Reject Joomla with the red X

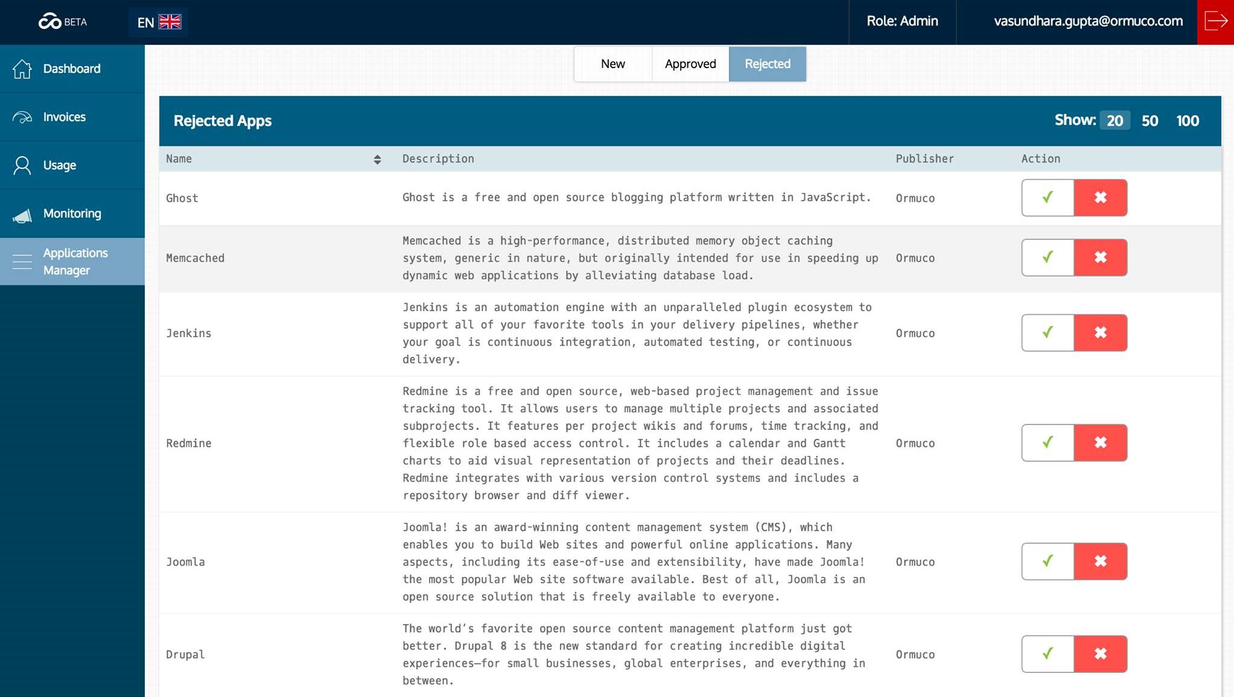pyautogui.click(x=1101, y=561)
